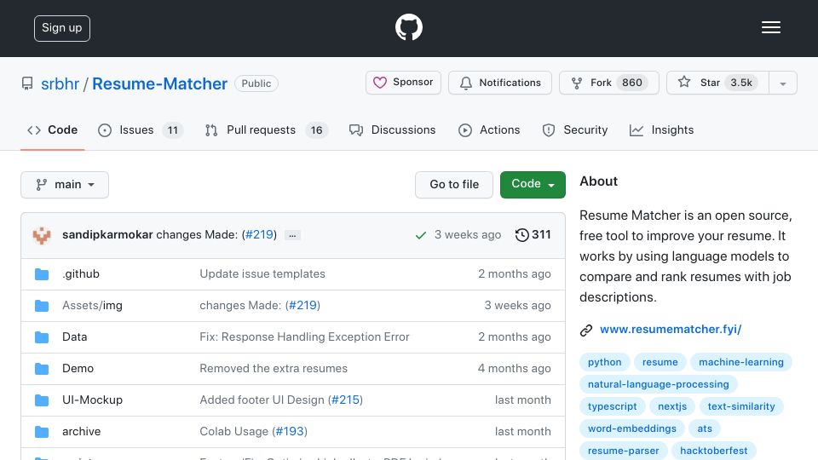Open the main branch selector dropdown
Image resolution: width=818 pixels, height=460 pixels.
point(65,185)
